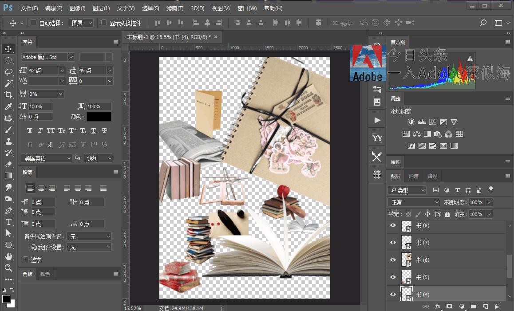
Task: Open the 滤镜(T) menu
Action: click(175, 8)
